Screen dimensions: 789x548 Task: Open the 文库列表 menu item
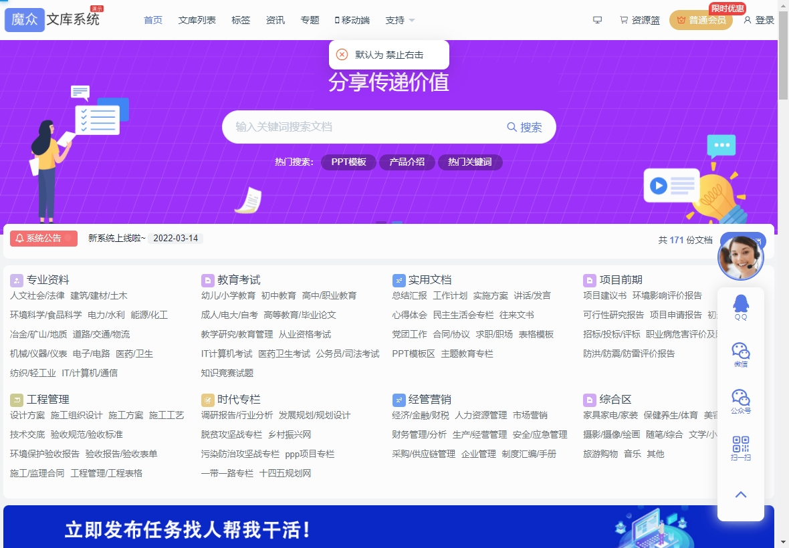(197, 20)
